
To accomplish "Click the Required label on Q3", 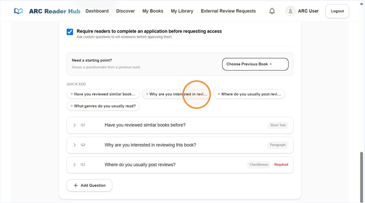I will [281, 164].
